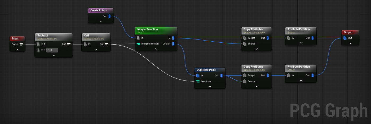Select the Duplicate Point node title

point(206,70)
